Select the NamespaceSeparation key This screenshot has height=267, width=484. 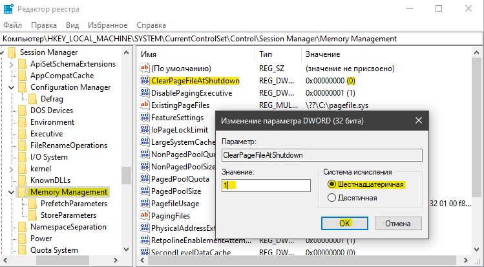(x=68, y=227)
